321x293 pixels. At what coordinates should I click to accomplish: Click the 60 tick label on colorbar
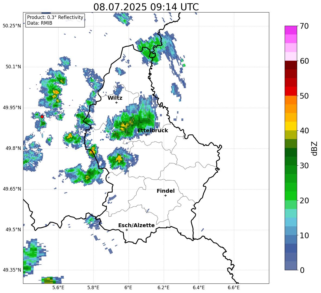(304, 61)
